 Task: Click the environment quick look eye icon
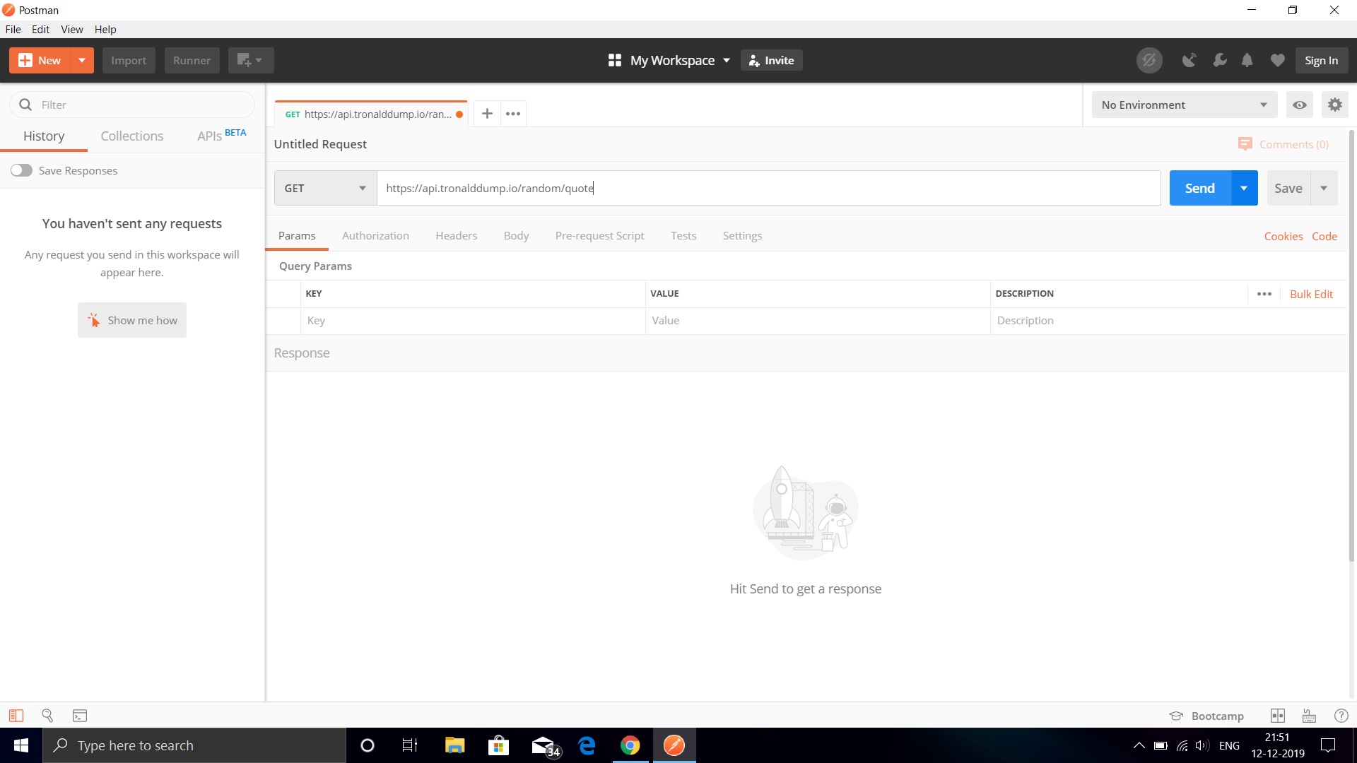tap(1299, 105)
